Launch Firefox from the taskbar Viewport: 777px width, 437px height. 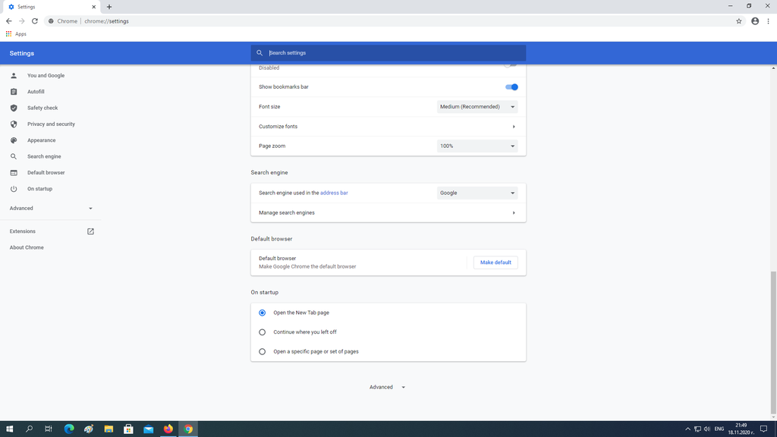tap(168, 429)
